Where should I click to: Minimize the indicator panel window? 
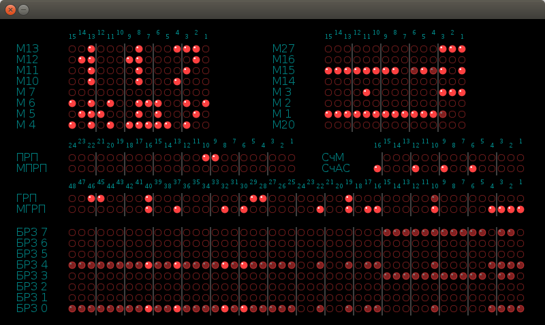tap(23, 10)
